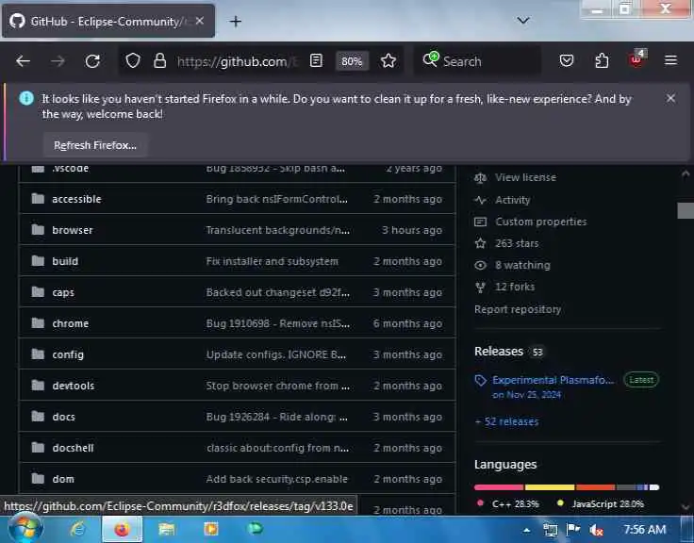Viewport: 694px width, 543px height.
Task: Open the docs folder
Action: (x=64, y=417)
